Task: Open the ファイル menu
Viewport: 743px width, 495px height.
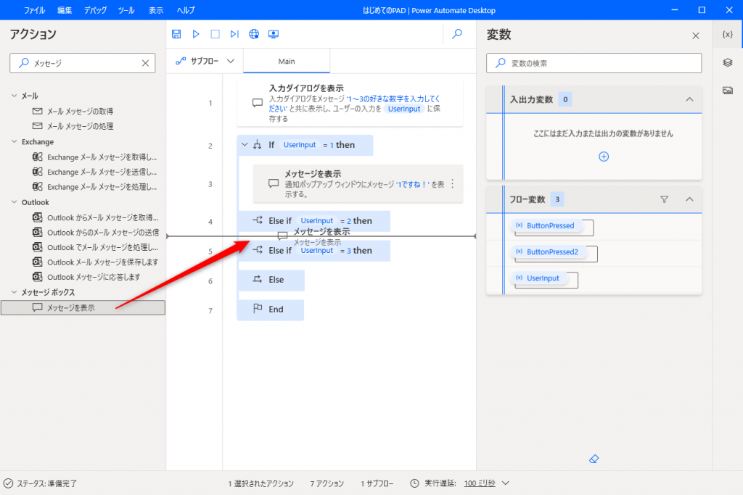Action: (x=34, y=10)
